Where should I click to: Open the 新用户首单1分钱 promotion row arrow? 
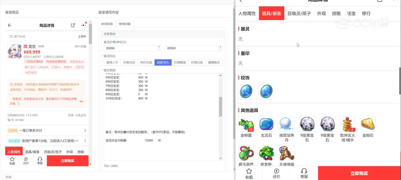tap(85, 141)
